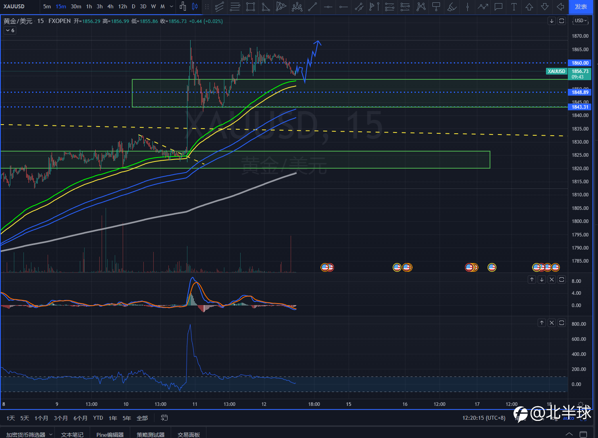
Task: Select the horizontal ray tool
Action: pyautogui.click(x=343, y=6)
